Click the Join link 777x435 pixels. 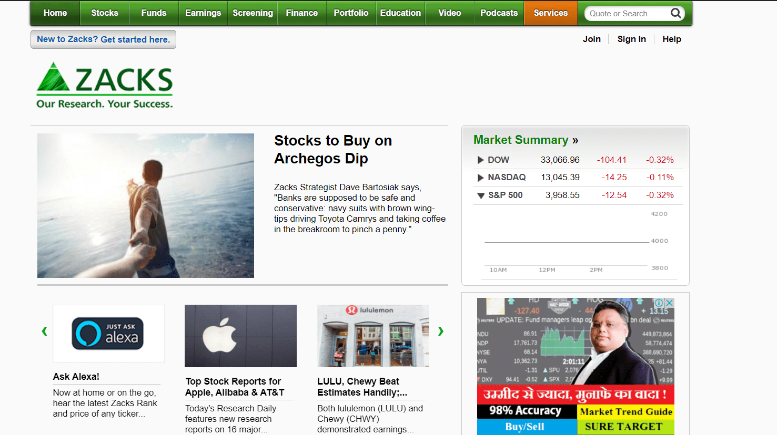click(x=592, y=39)
